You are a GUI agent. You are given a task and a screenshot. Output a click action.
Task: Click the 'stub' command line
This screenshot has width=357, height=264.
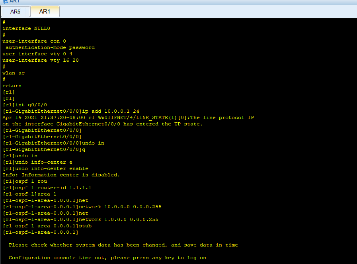(47, 226)
